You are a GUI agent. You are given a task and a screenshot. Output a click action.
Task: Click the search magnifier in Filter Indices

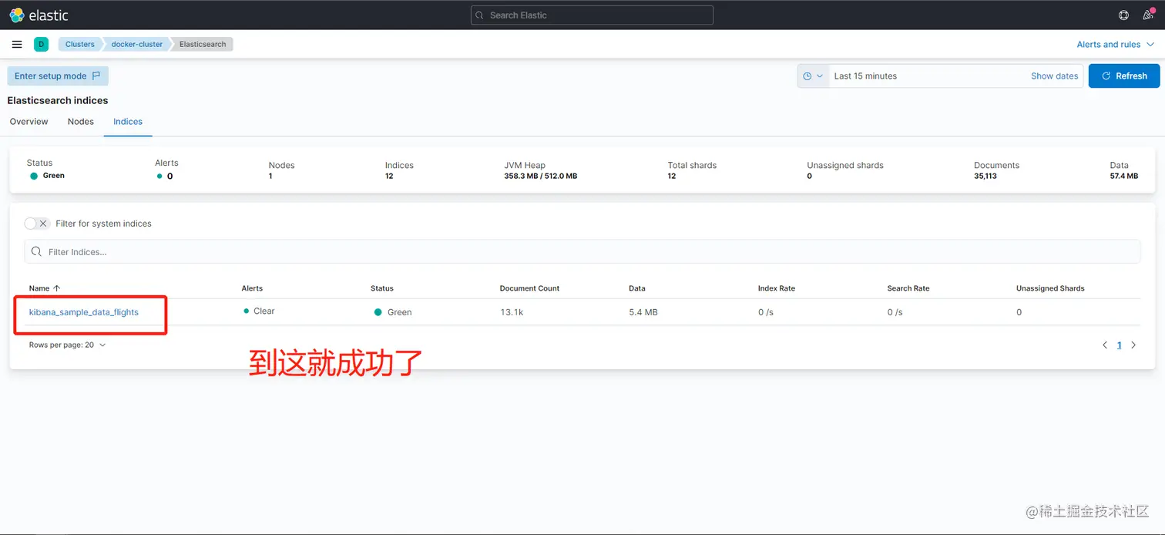point(36,252)
